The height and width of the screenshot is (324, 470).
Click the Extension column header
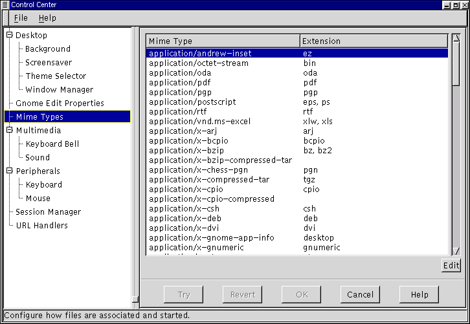click(374, 41)
